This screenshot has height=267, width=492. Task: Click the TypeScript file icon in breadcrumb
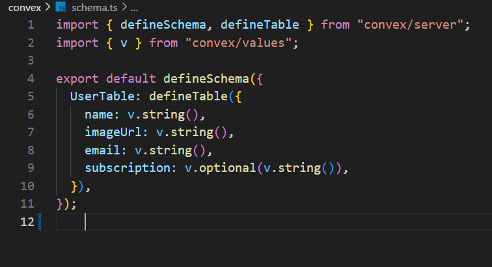tap(61, 7)
